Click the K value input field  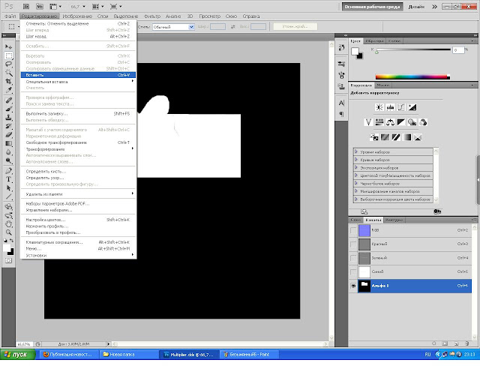(x=458, y=50)
